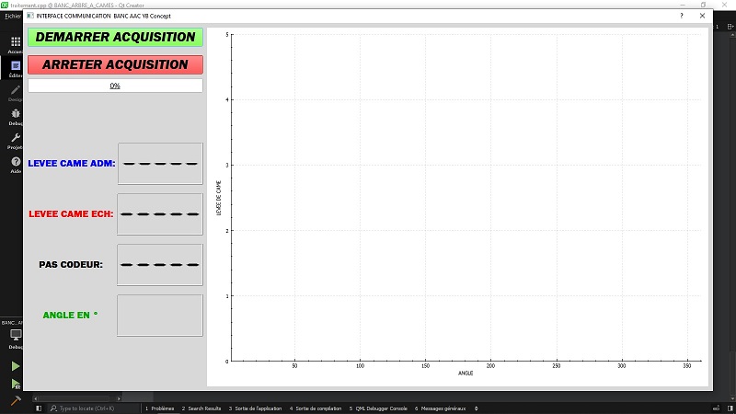Open the Design mode icon
This screenshot has height=414, width=736.
tap(15, 92)
